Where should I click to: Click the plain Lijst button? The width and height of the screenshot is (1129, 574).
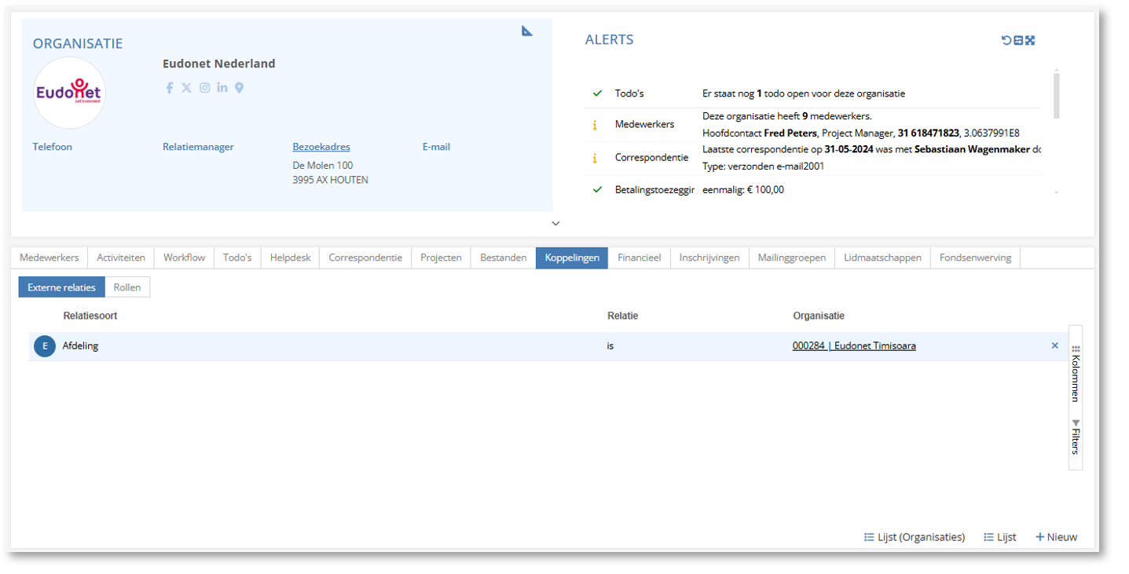click(1000, 537)
